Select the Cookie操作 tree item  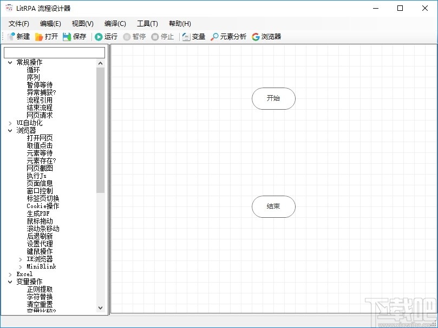coord(43,206)
